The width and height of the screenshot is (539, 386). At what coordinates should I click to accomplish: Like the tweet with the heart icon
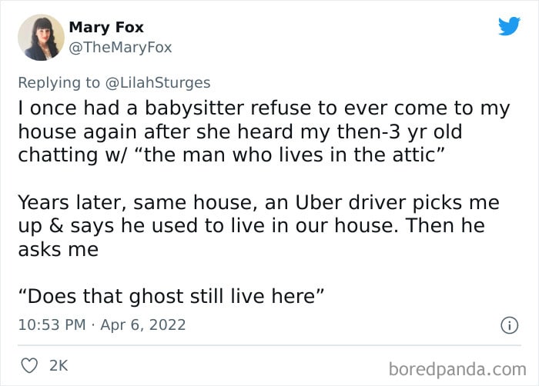click(x=29, y=365)
